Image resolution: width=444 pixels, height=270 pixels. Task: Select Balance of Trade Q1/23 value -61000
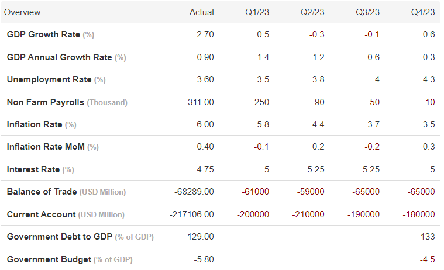tap(256, 192)
